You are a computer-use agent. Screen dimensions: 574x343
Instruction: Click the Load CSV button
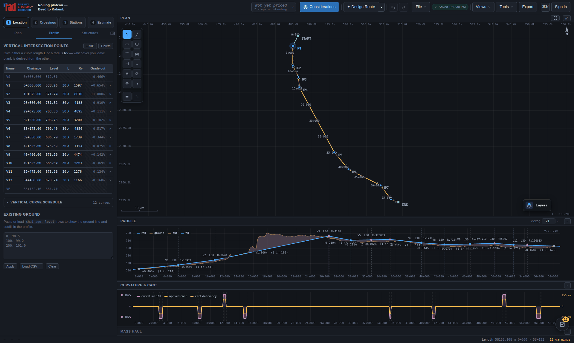coord(31,266)
